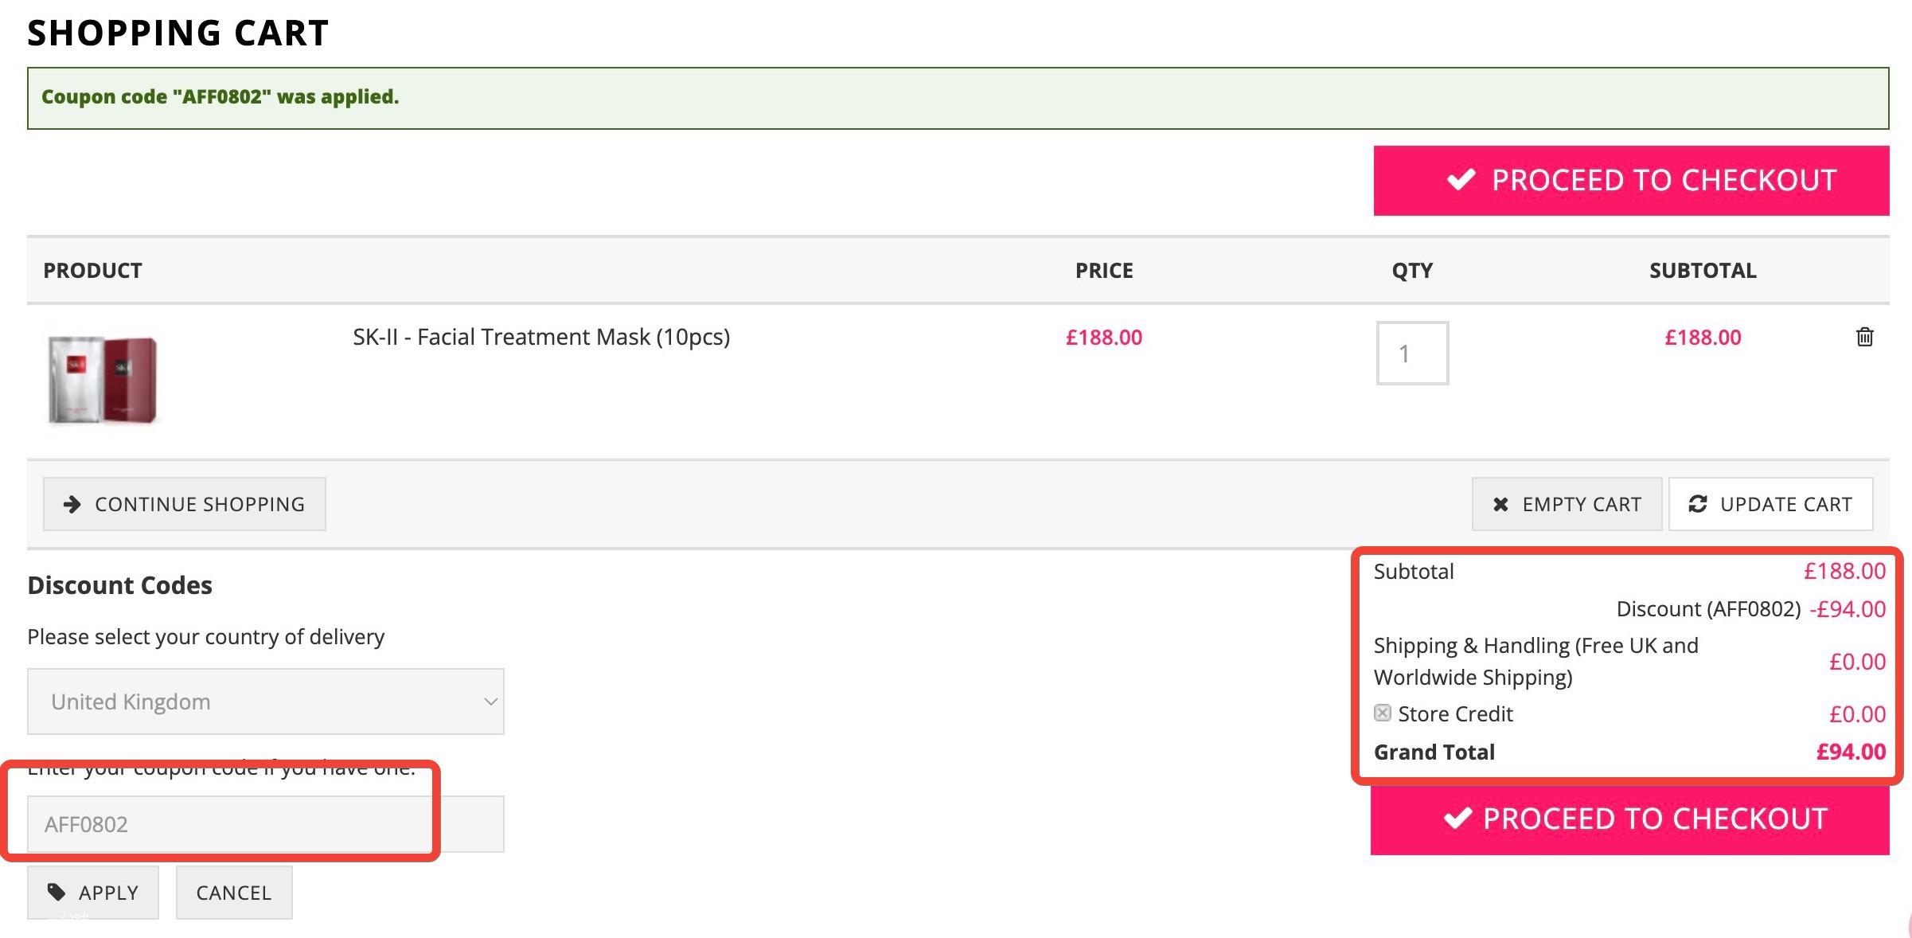The image size is (1912, 938).
Task: Click the coupon applied success message
Action: [958, 98]
